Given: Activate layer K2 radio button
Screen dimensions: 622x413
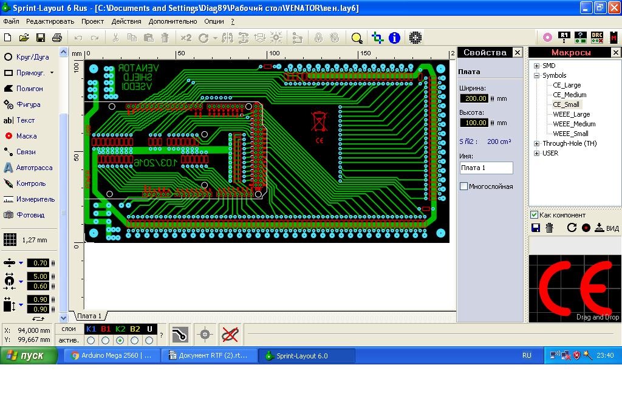Looking at the screenshot, I should click(x=120, y=340).
